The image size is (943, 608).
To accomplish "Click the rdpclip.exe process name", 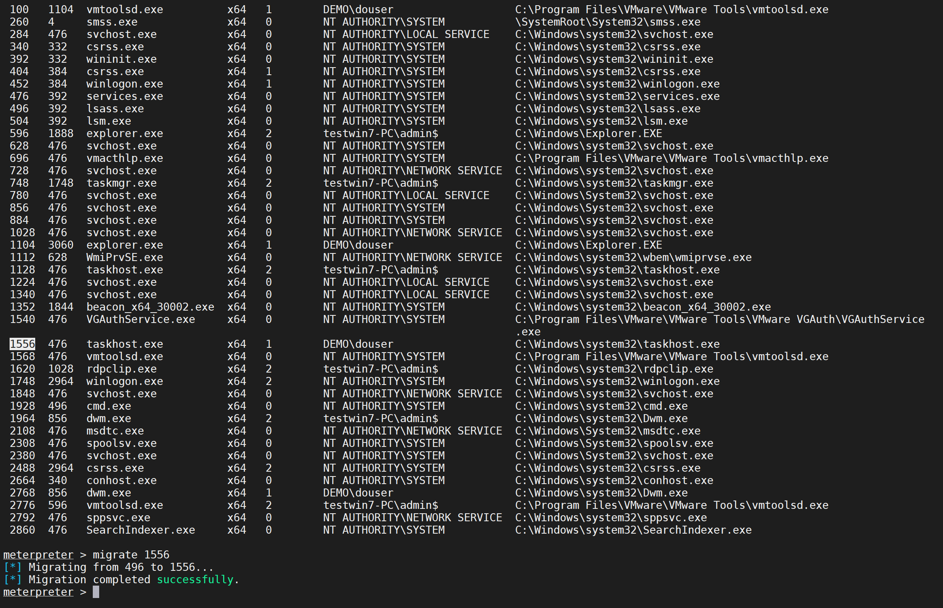I will click(x=122, y=369).
